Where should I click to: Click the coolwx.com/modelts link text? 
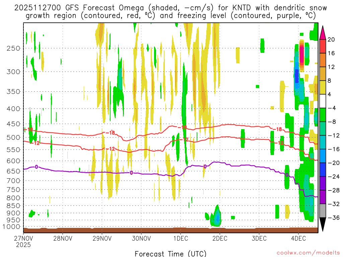point(308,253)
